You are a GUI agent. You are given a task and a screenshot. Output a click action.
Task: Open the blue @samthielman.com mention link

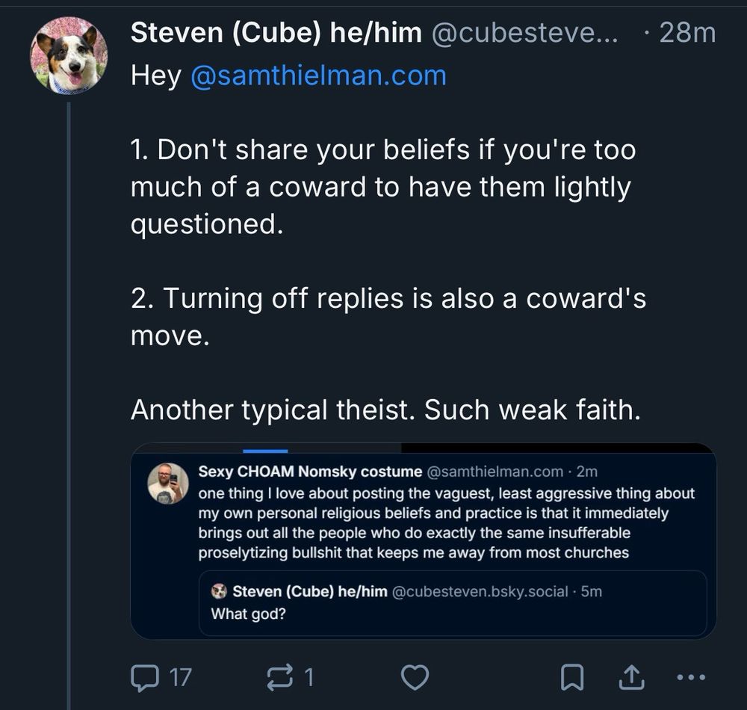pyautogui.click(x=318, y=76)
